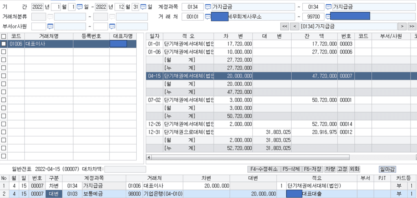Click first 거래처분류 lookup icon
417x198 pixels.
point(50,17)
